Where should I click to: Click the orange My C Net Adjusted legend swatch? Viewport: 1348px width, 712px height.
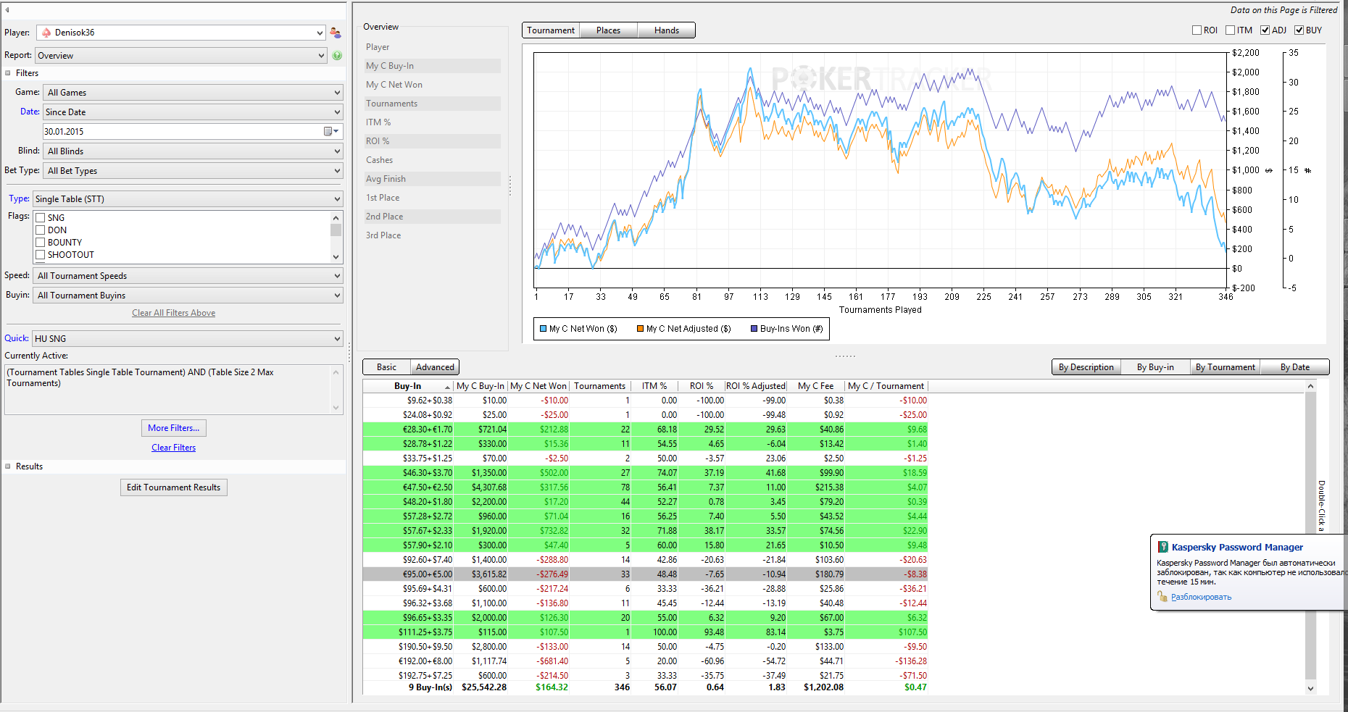pyautogui.click(x=640, y=329)
